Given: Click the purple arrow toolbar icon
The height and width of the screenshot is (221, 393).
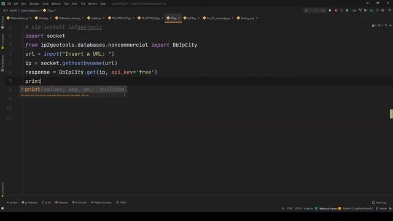Looking at the screenshot, I should [x=366, y=10].
